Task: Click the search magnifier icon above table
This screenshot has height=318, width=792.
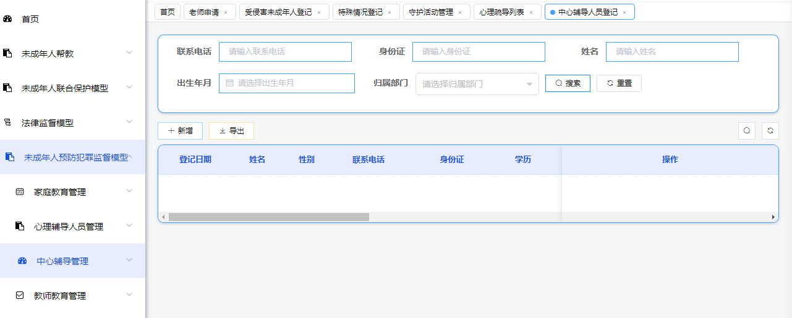Action: [x=747, y=131]
